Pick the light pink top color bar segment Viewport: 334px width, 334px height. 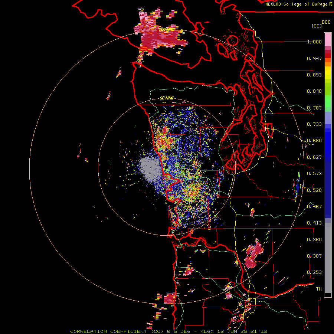tap(328, 39)
